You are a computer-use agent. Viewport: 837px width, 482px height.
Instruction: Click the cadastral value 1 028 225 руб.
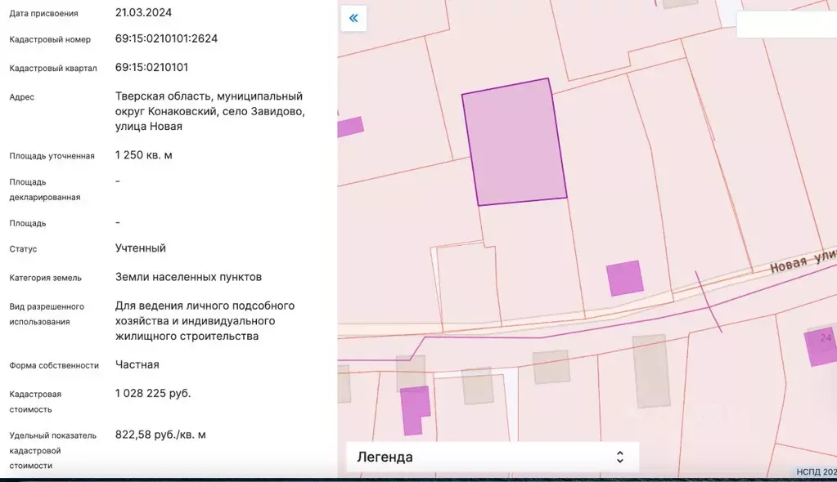click(153, 393)
